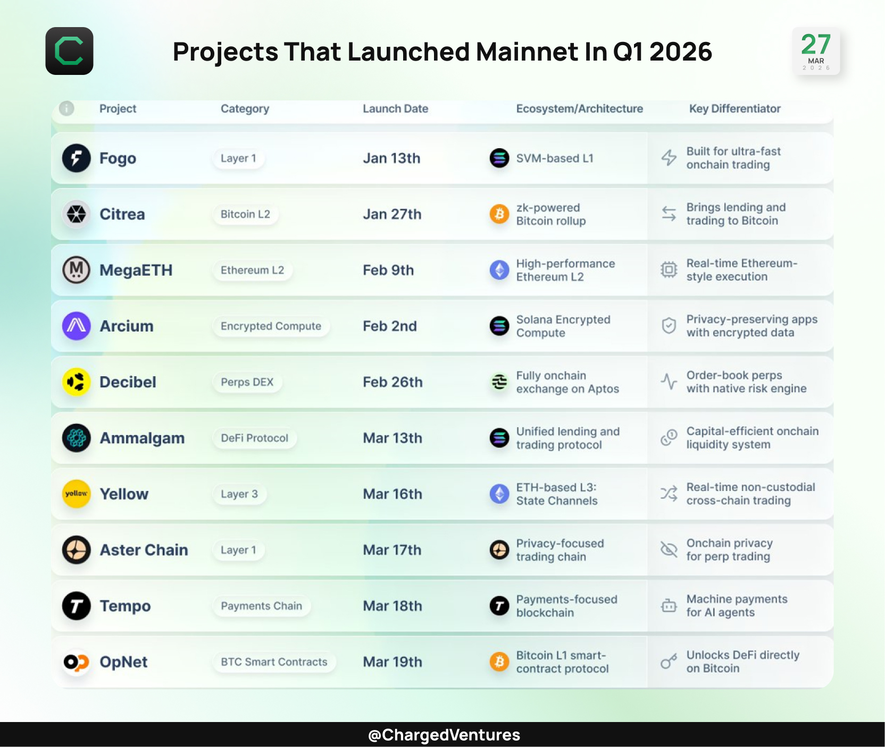Click the key icon for unlocking DeFi on Bitcoin

[x=669, y=661]
